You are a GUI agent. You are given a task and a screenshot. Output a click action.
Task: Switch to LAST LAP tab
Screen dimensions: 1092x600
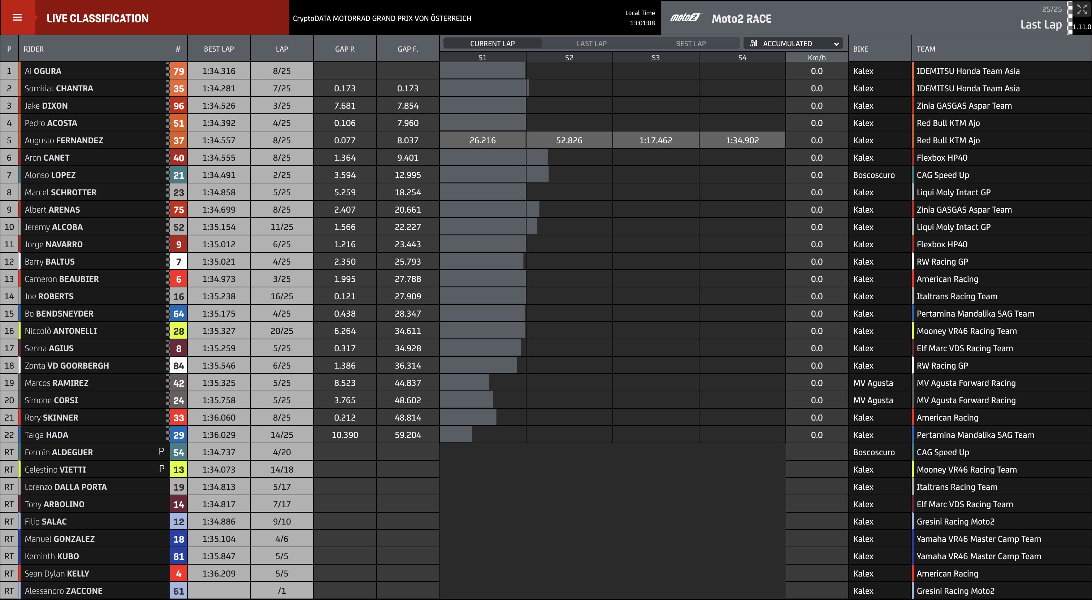[x=591, y=43]
